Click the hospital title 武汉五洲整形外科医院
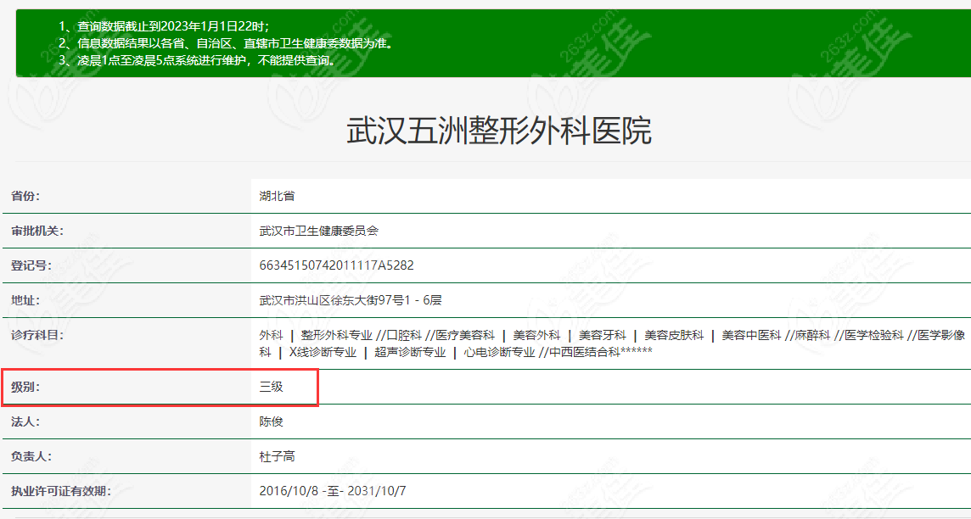The image size is (971, 519). 499,131
